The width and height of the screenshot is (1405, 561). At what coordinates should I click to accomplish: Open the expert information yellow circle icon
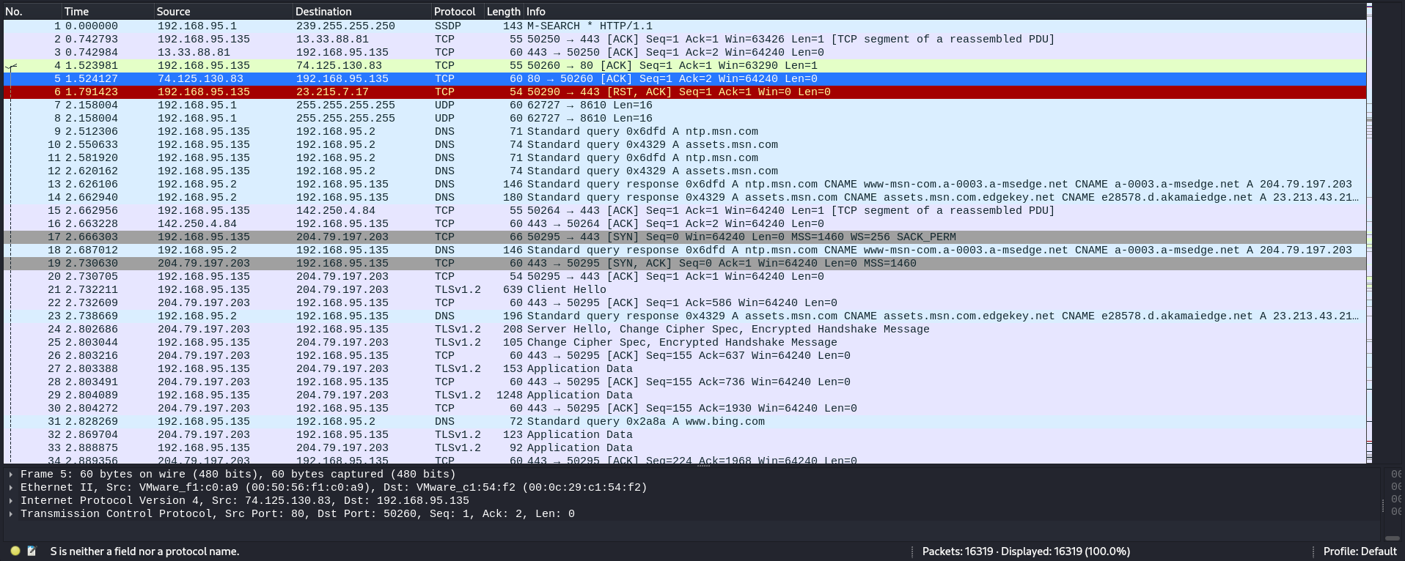15,551
